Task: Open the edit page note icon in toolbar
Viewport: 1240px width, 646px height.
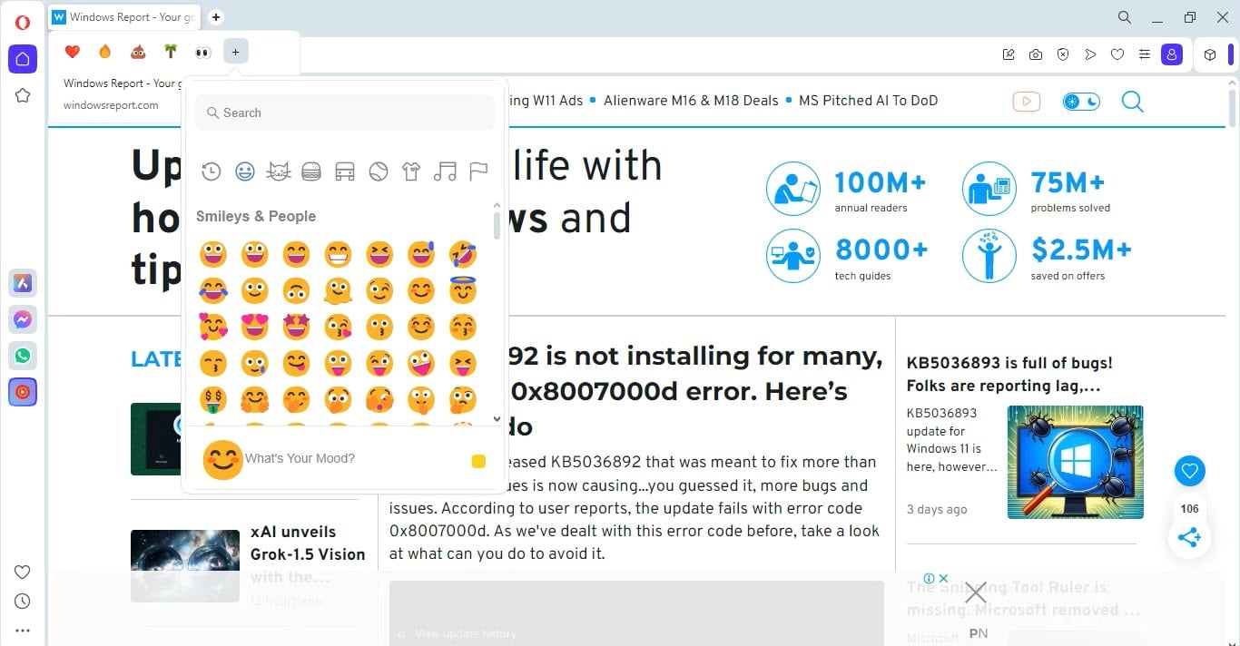Action: pos(1009,54)
